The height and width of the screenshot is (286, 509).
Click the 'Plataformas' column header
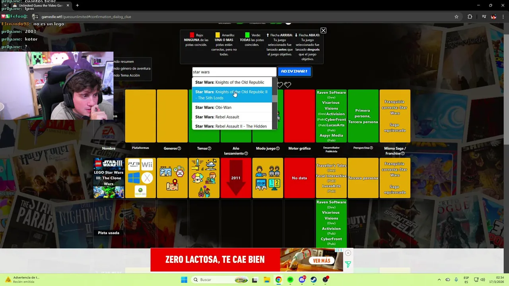coord(140,148)
